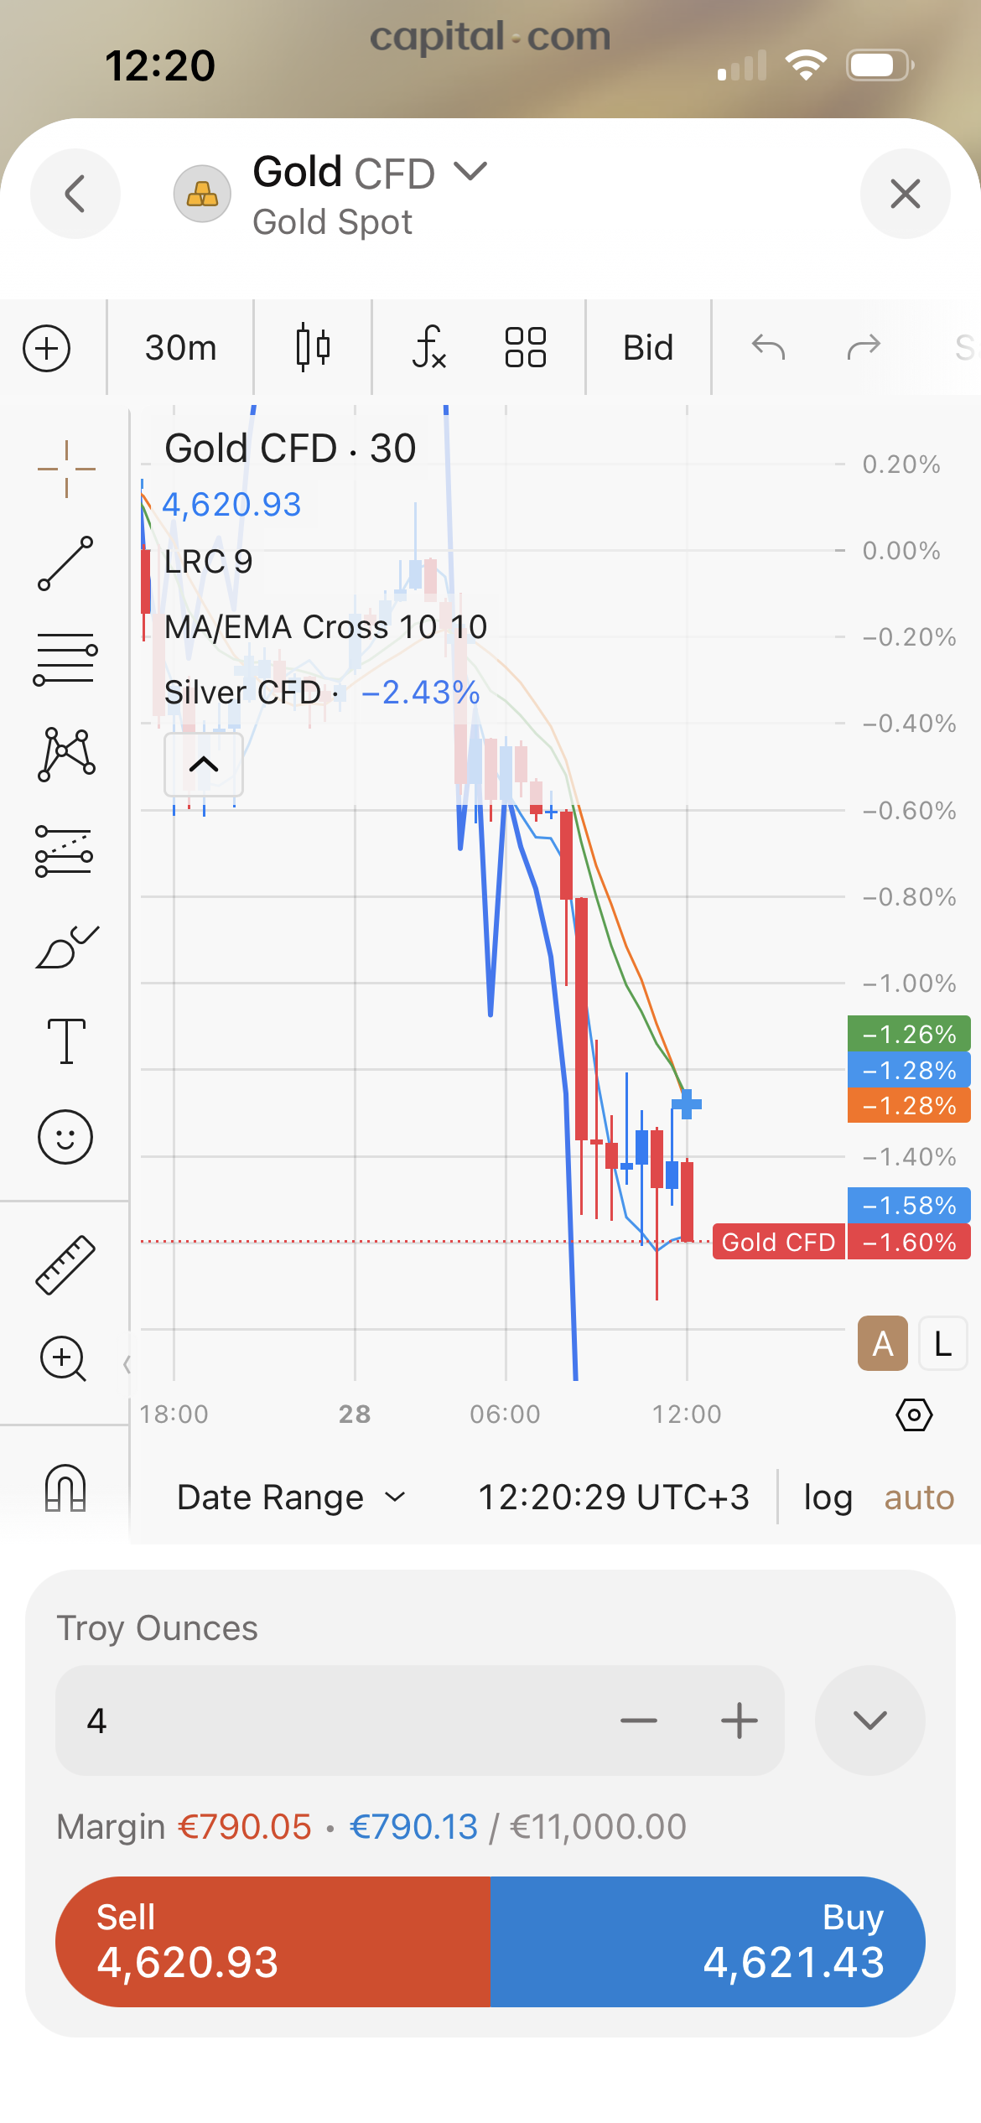Select the forecasting and measurement tool
The height and width of the screenshot is (2123, 981).
point(65,851)
